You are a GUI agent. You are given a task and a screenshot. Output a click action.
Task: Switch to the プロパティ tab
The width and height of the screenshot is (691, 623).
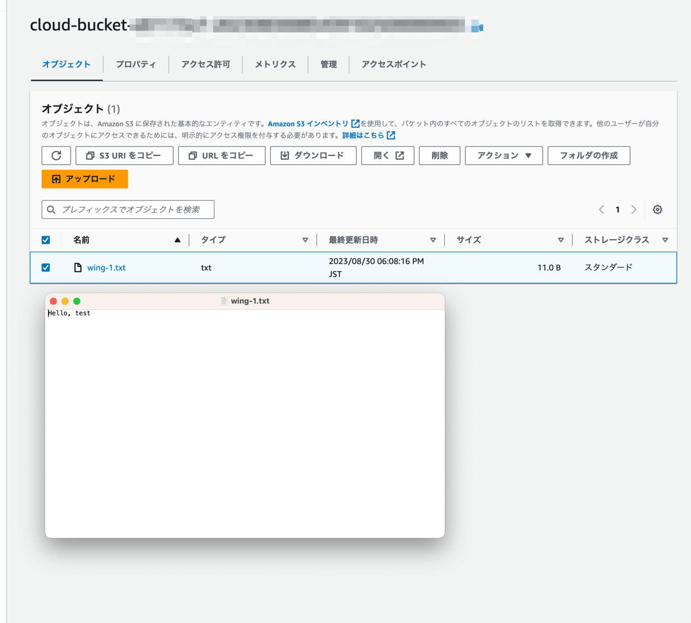tap(135, 64)
